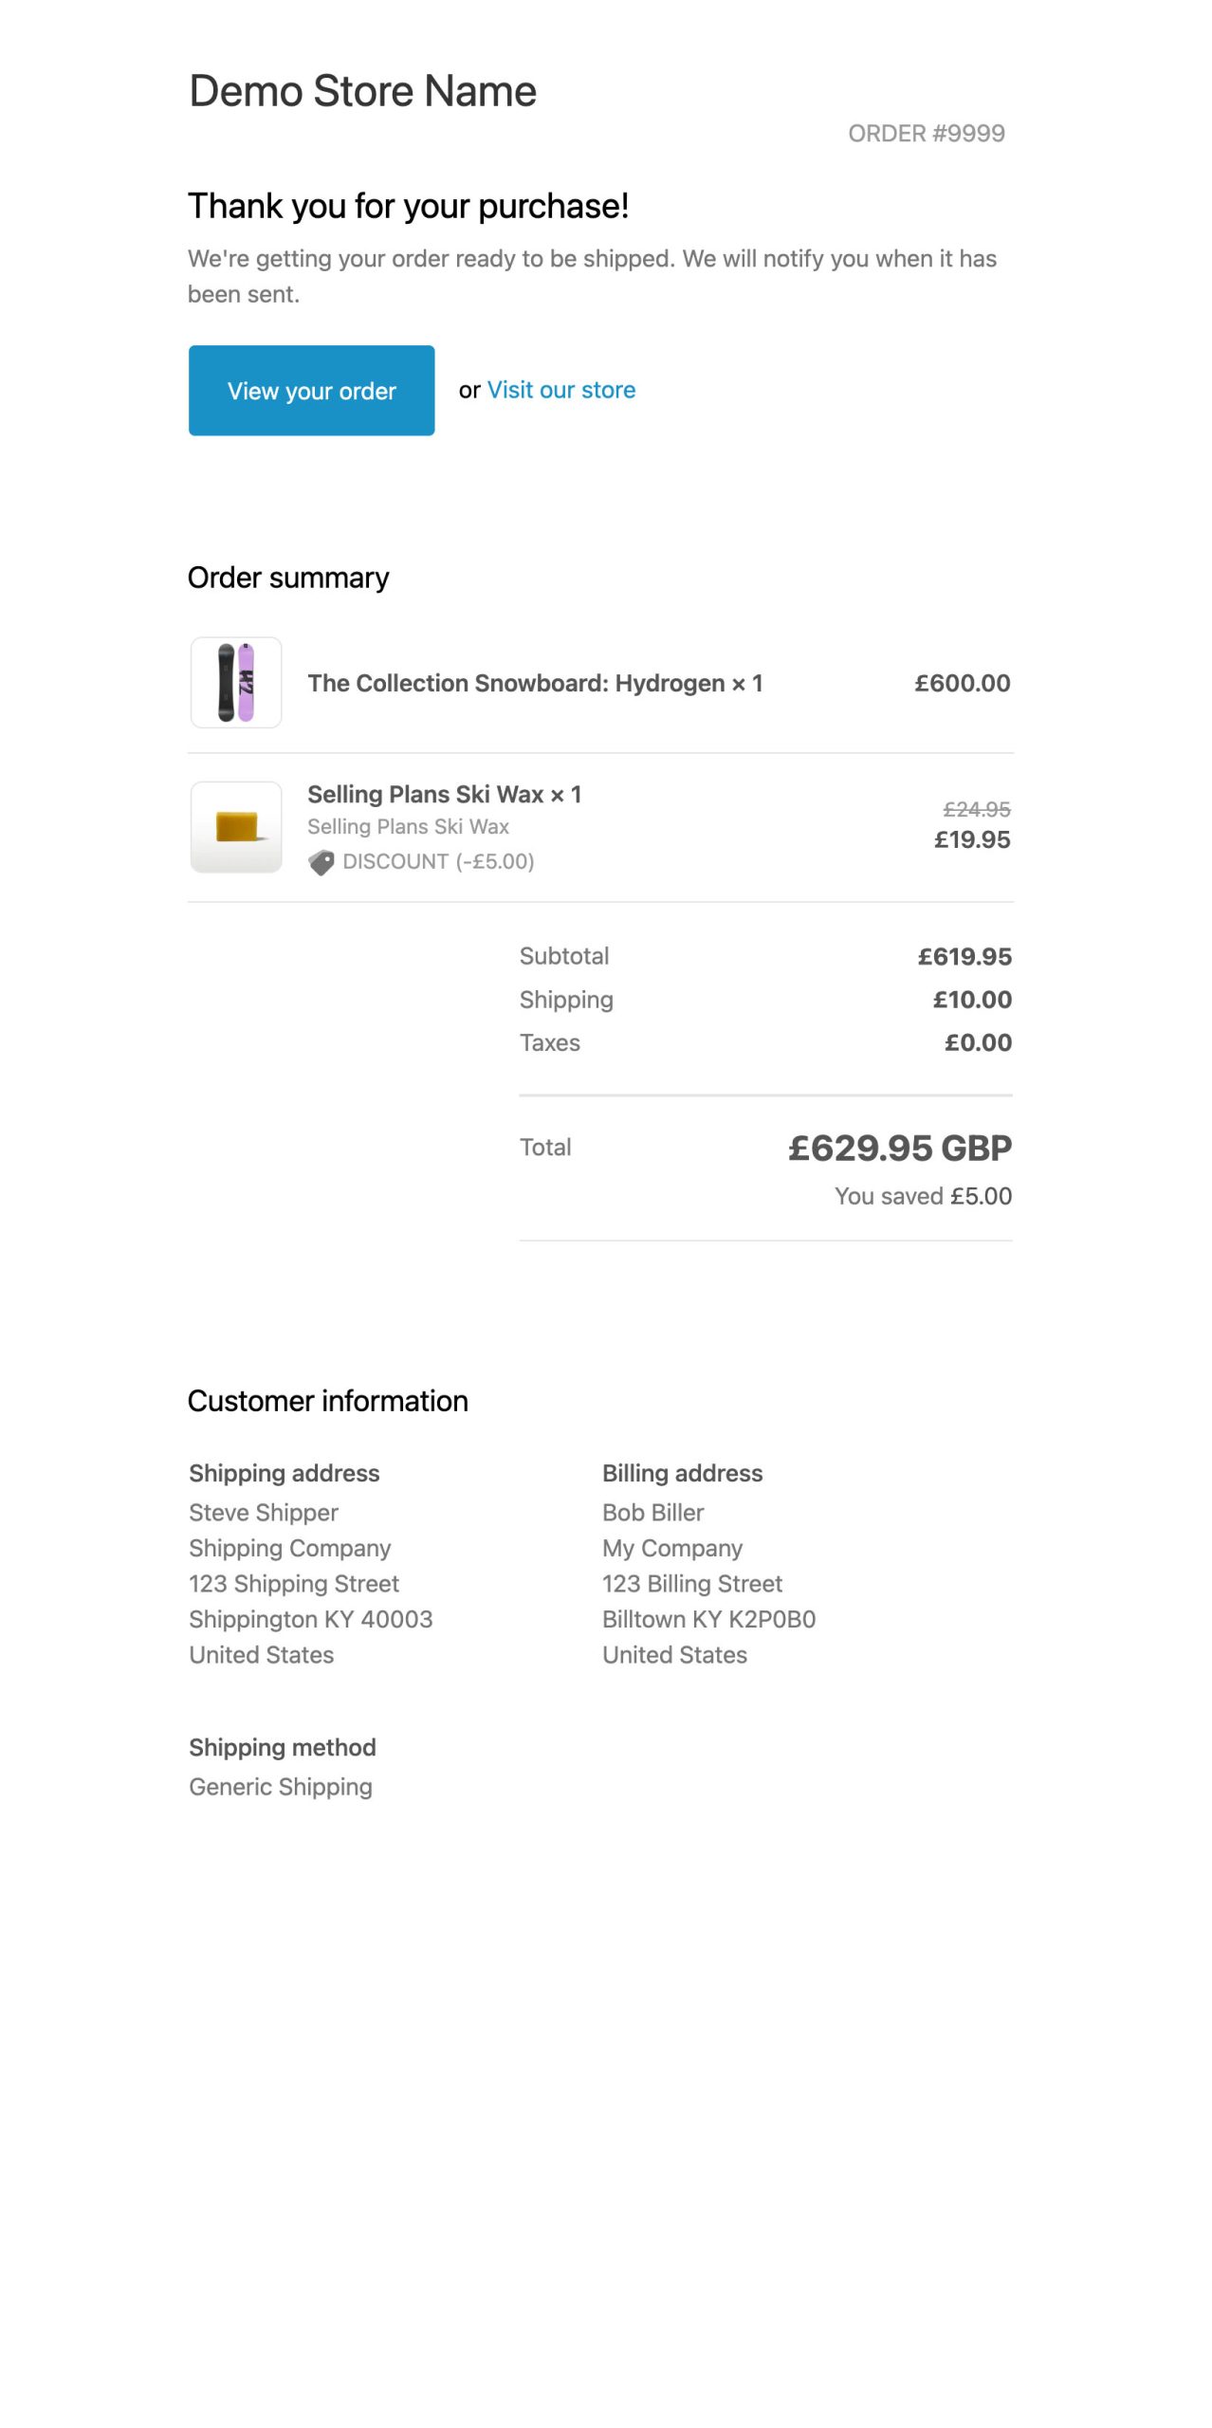The height and width of the screenshot is (2428, 1212).
Task: Open the Visit our store link
Action: coord(560,390)
